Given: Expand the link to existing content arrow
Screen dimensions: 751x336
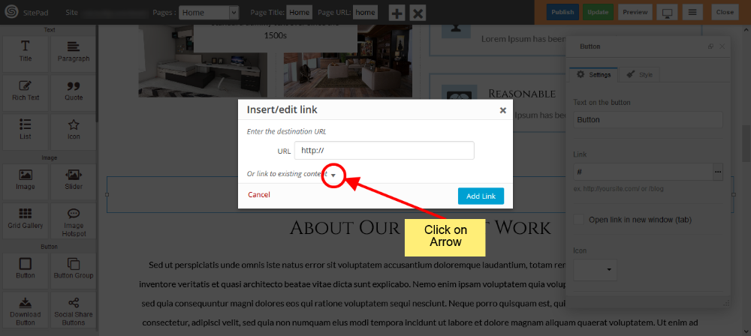Looking at the screenshot, I should (x=333, y=175).
